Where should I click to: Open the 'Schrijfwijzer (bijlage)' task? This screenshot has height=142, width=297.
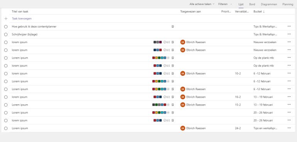pyautogui.click(x=25, y=34)
